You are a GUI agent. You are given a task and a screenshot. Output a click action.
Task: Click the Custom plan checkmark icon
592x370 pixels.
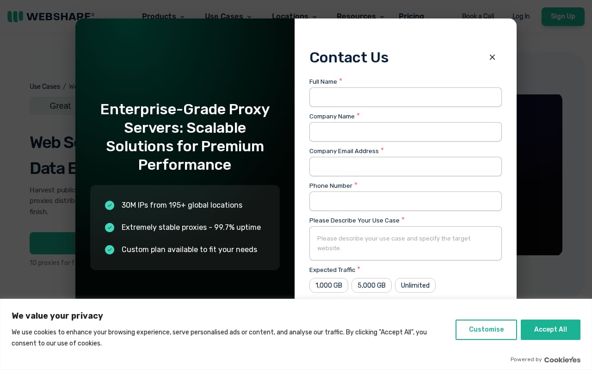[x=110, y=250]
